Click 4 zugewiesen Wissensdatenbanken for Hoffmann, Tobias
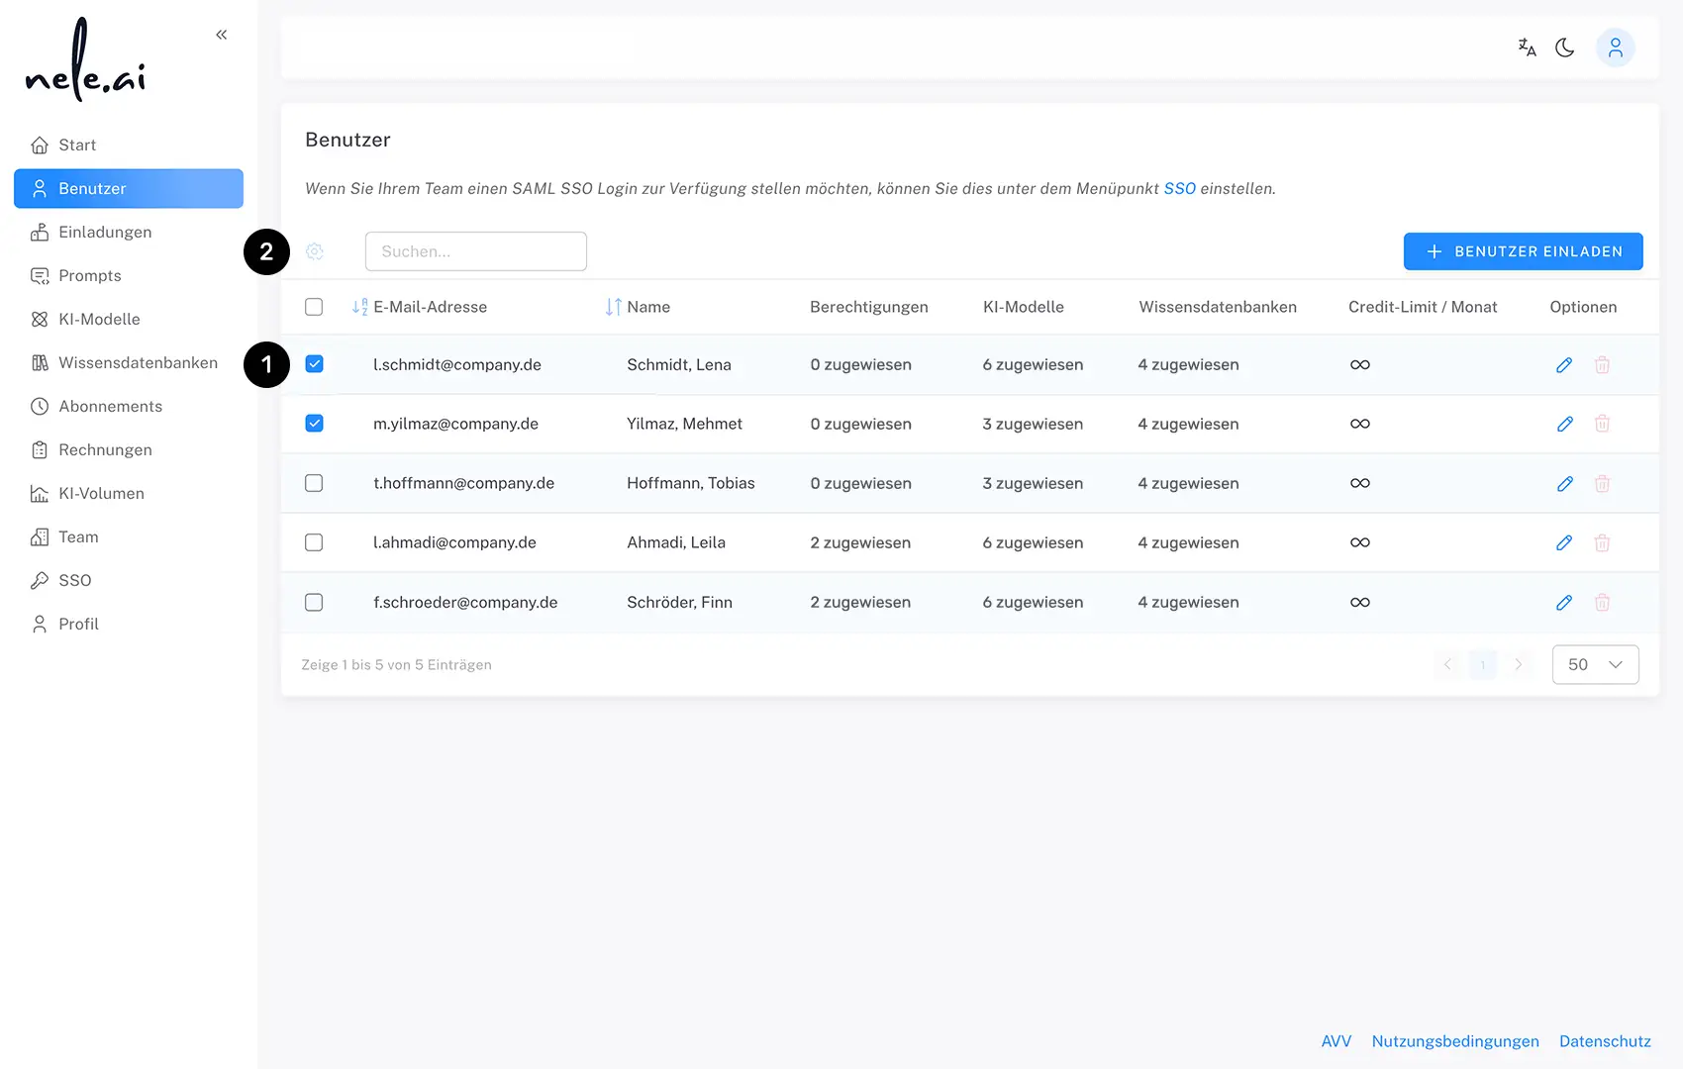The image size is (1683, 1069). (1188, 484)
